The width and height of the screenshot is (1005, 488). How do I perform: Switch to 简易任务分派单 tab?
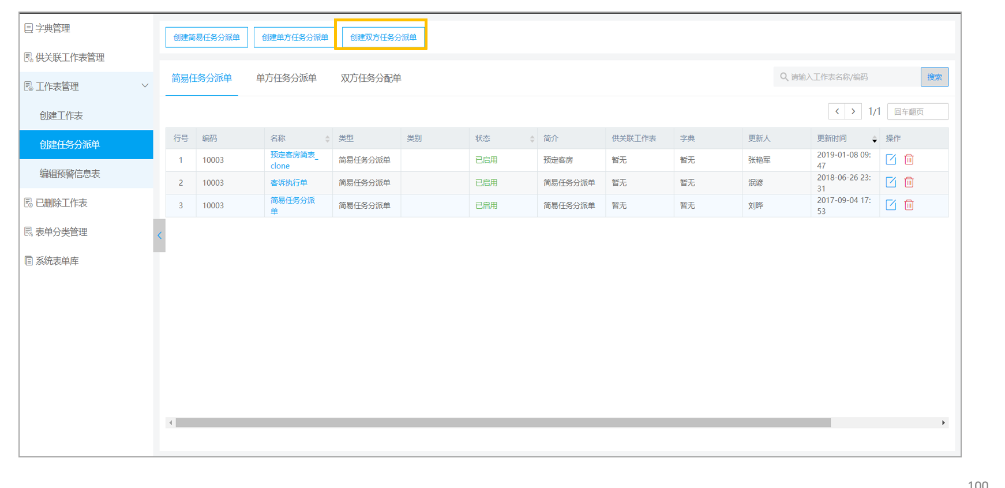201,78
